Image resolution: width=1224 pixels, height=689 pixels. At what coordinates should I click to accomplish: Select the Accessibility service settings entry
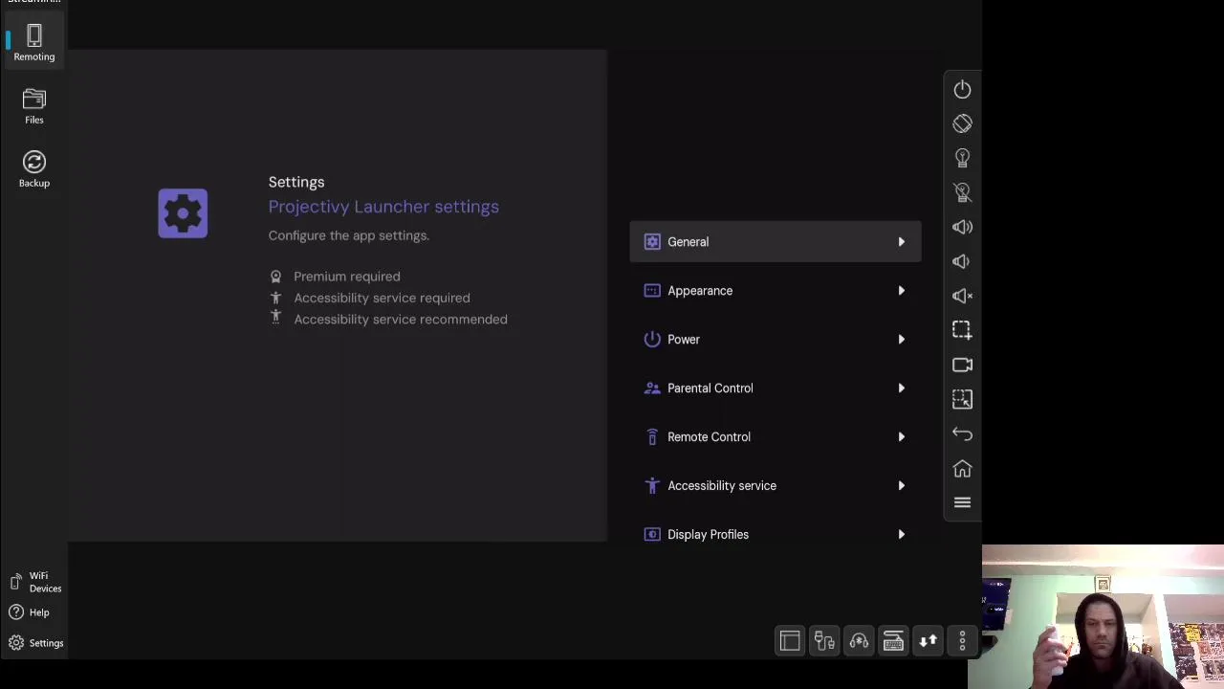point(776,486)
